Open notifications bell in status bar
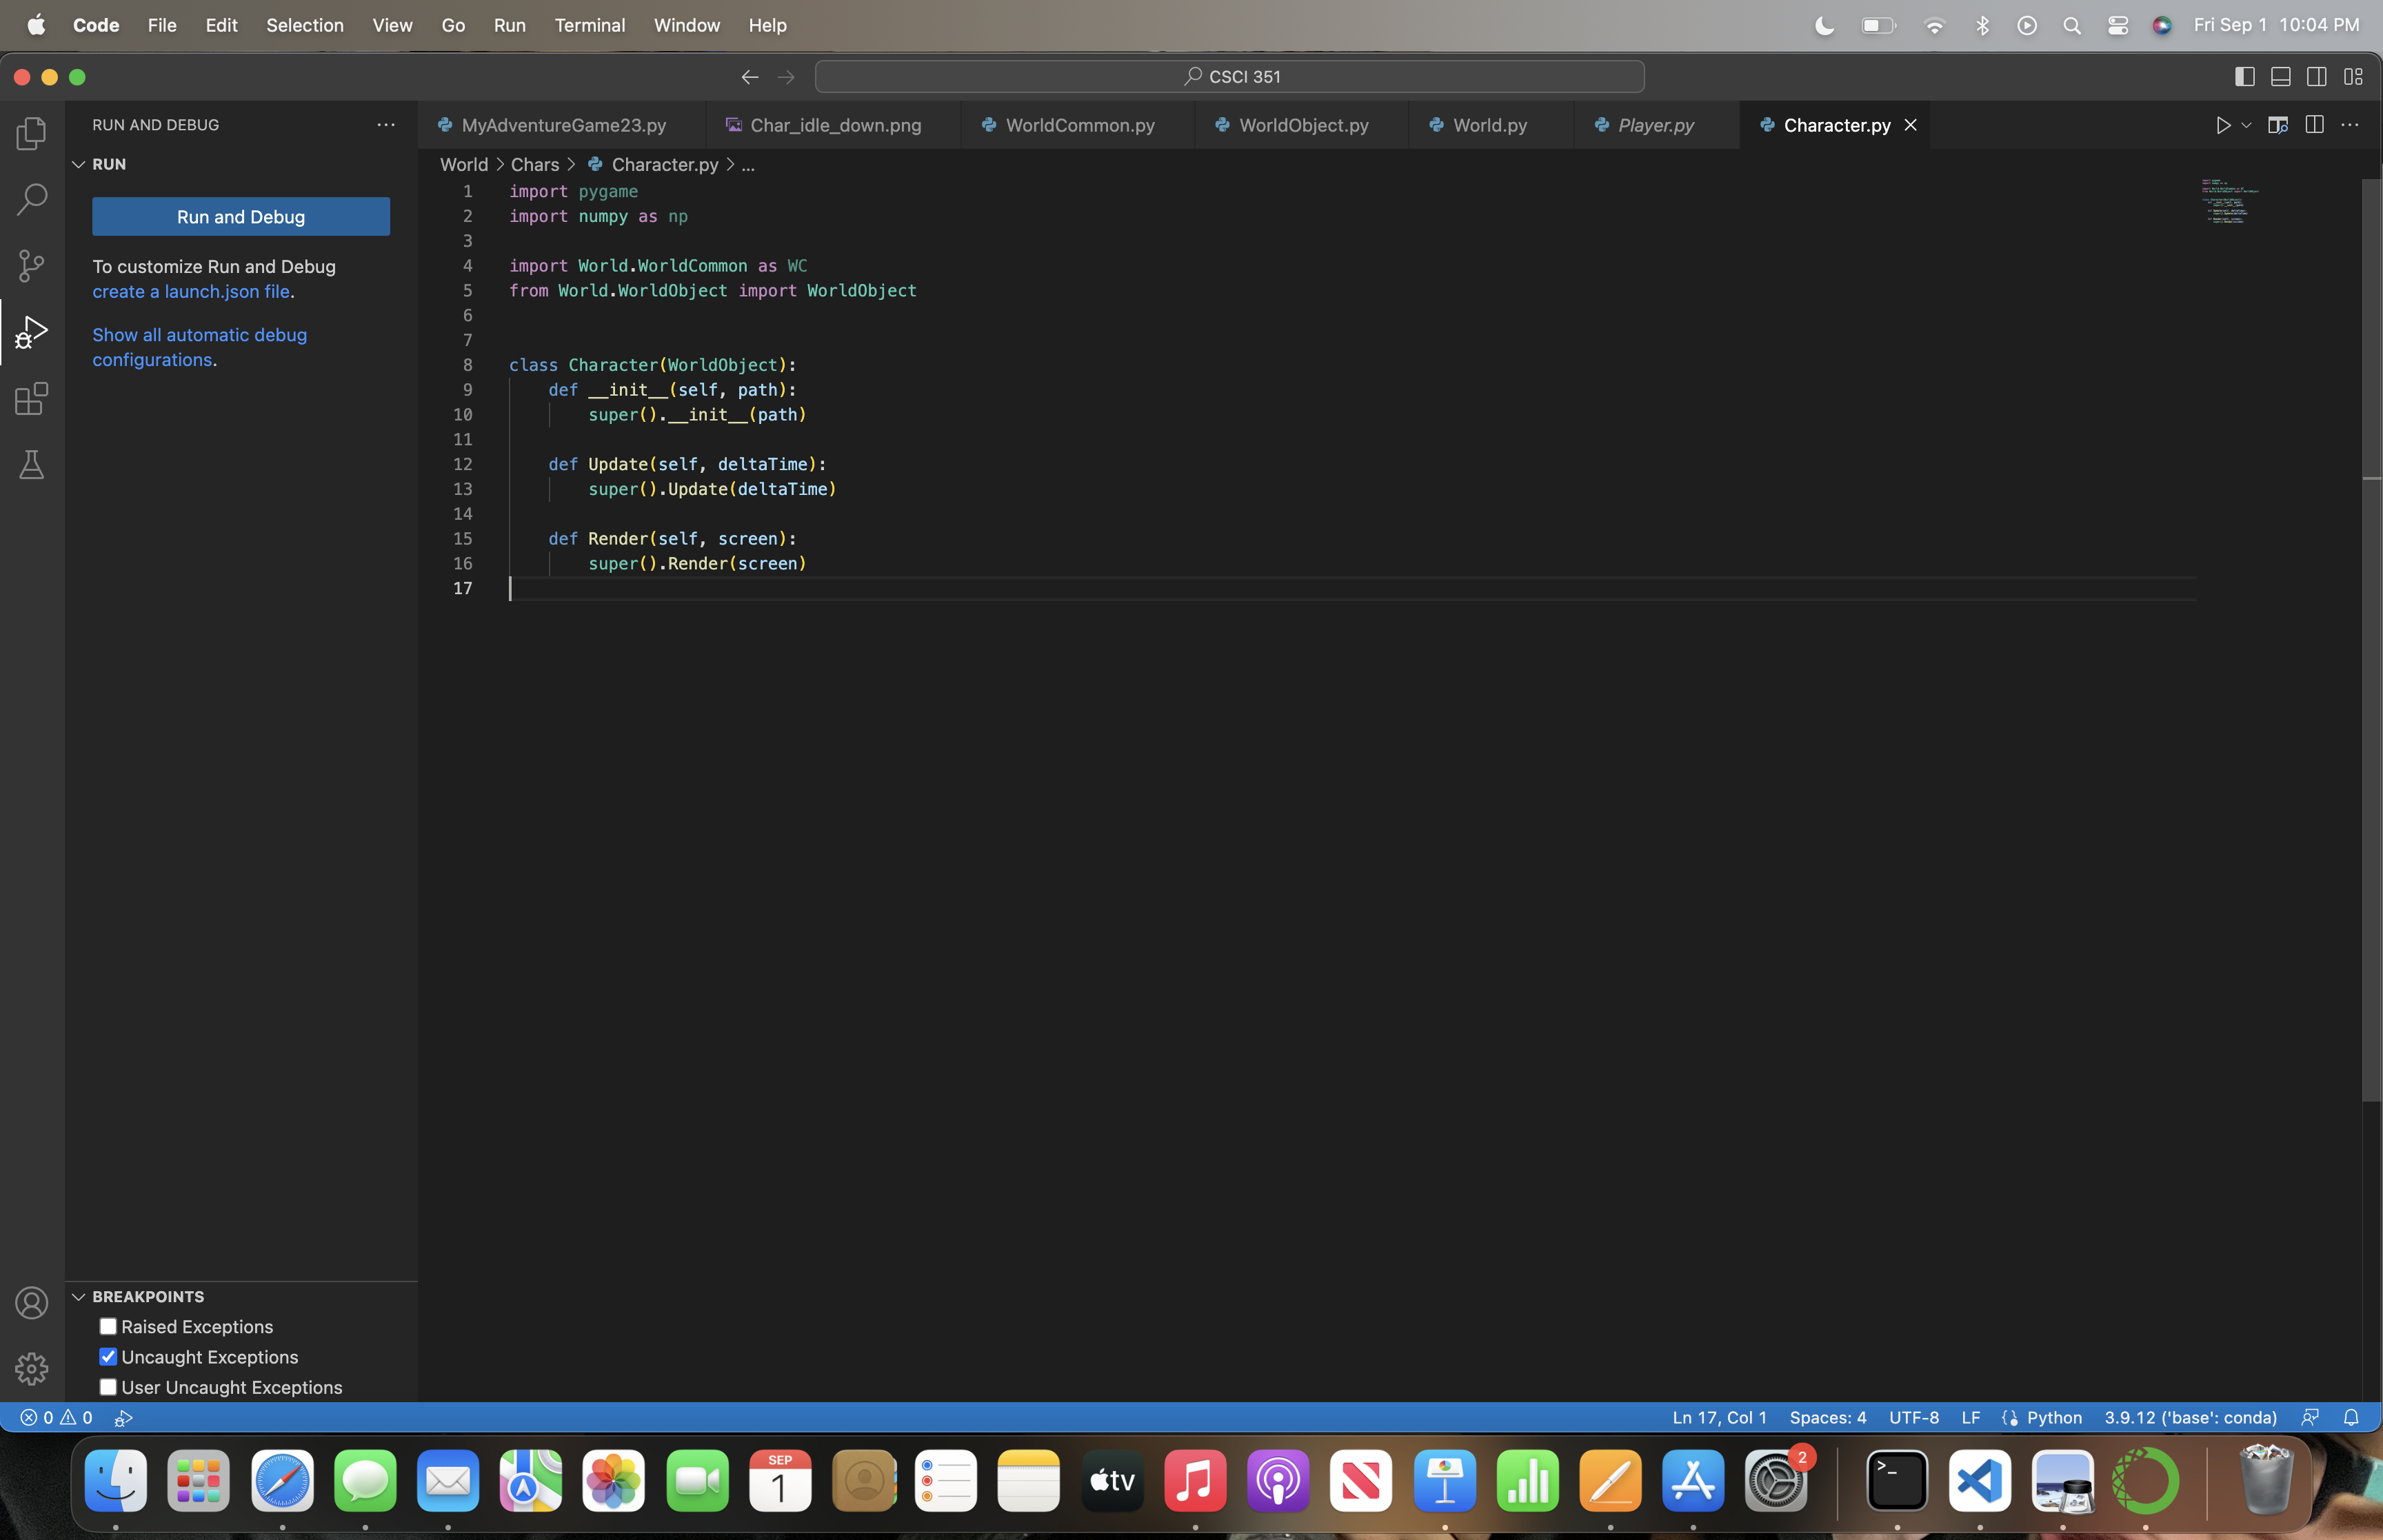 point(2351,1418)
